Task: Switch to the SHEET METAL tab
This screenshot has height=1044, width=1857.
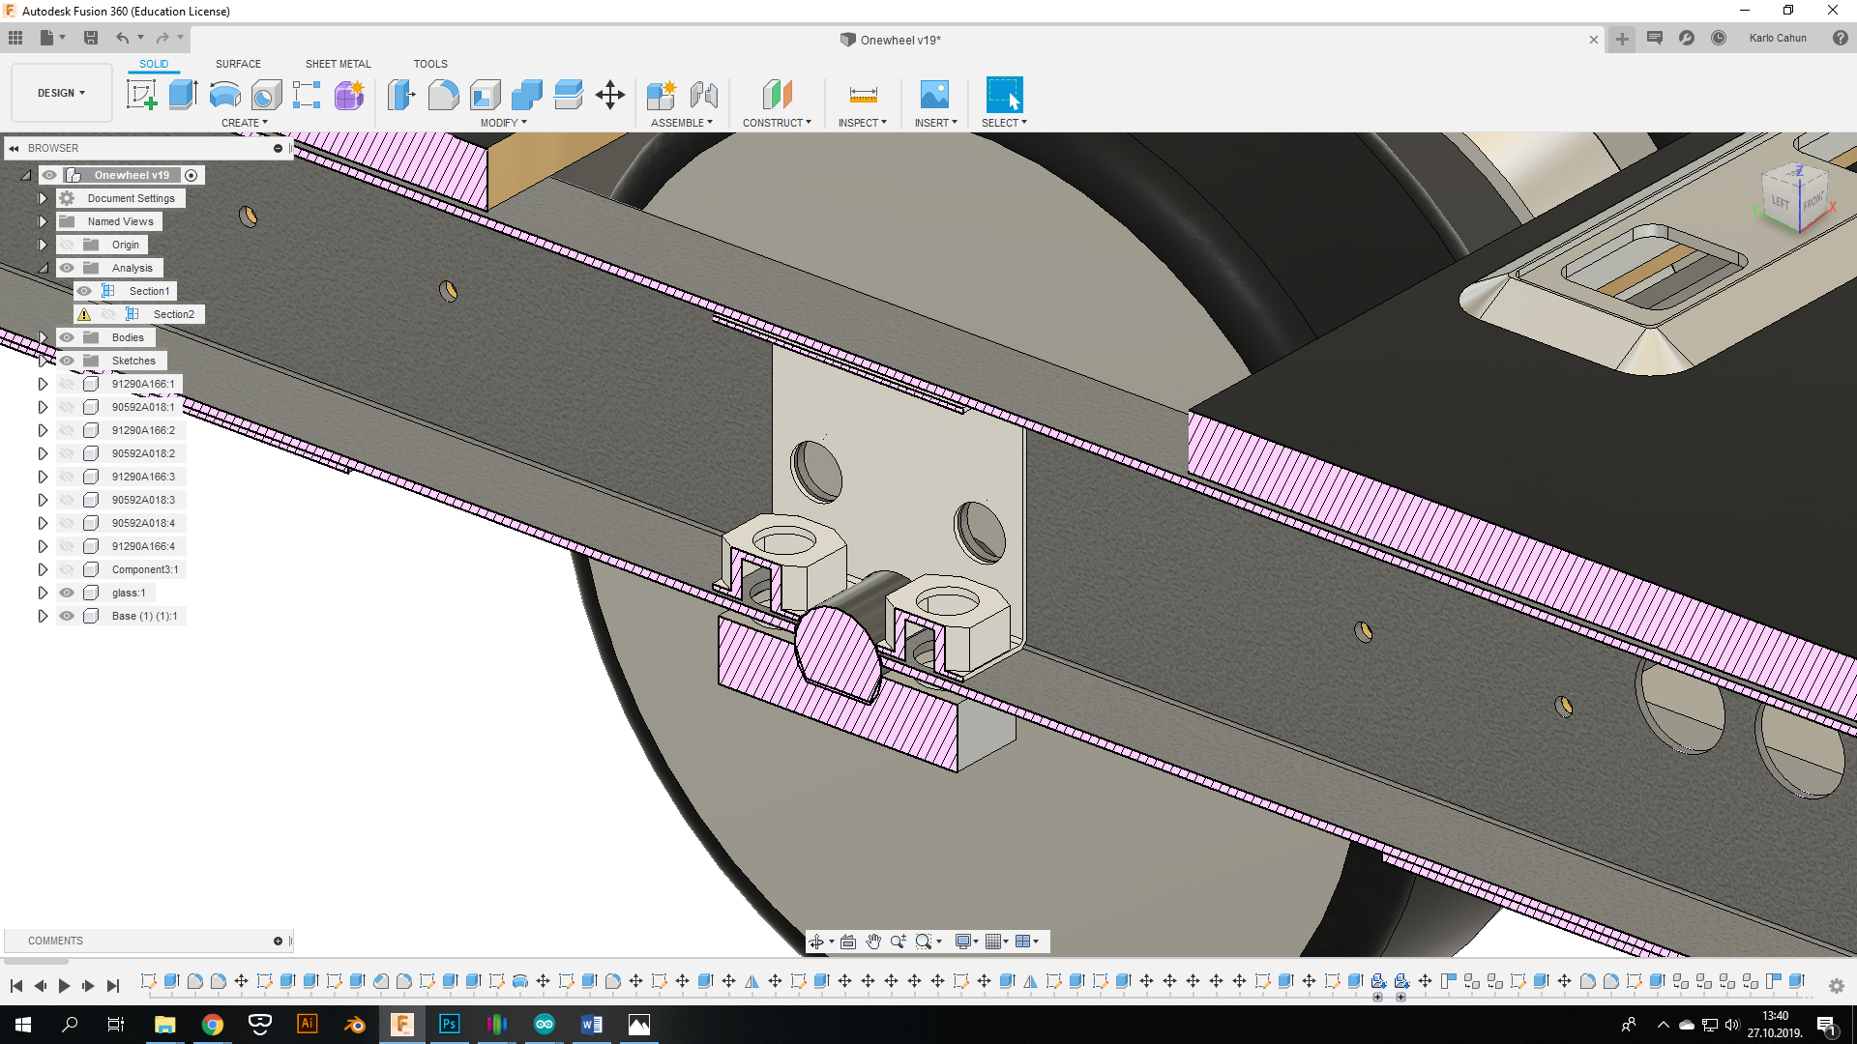Action: (x=339, y=64)
